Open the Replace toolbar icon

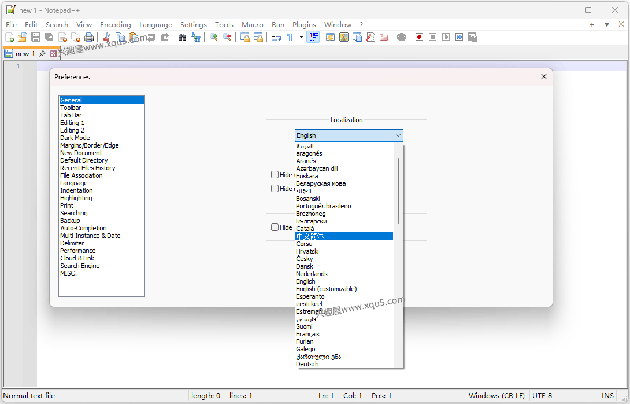[x=196, y=38]
